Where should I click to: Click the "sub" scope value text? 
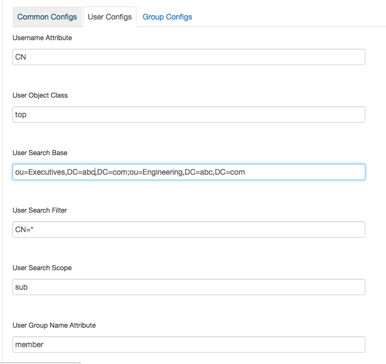pyautogui.click(x=22, y=287)
